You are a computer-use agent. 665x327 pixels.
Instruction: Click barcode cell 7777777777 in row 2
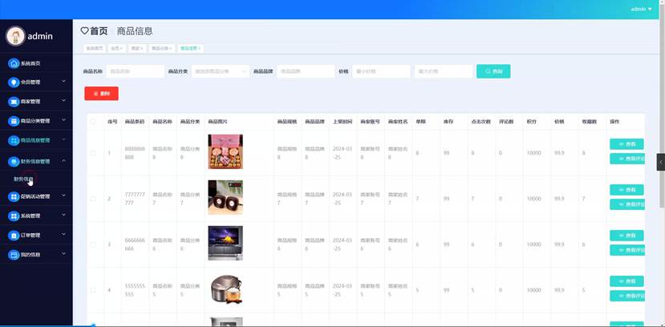pyautogui.click(x=135, y=199)
